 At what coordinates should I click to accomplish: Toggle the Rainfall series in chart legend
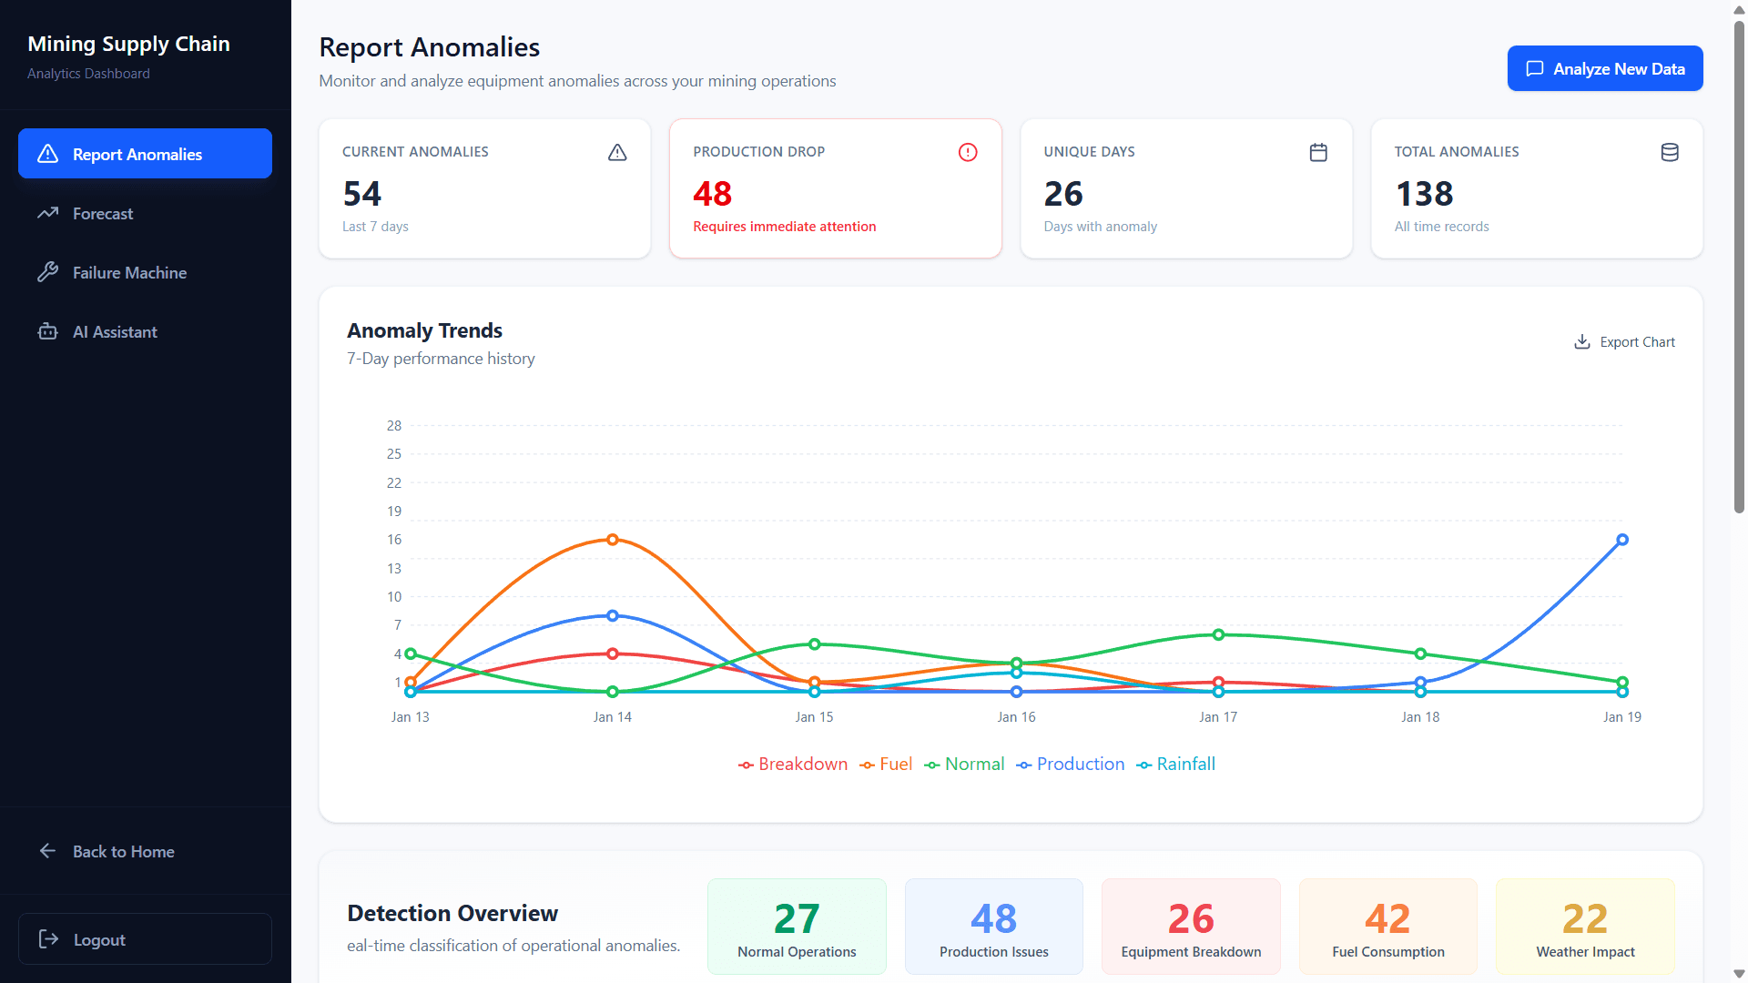1175,764
